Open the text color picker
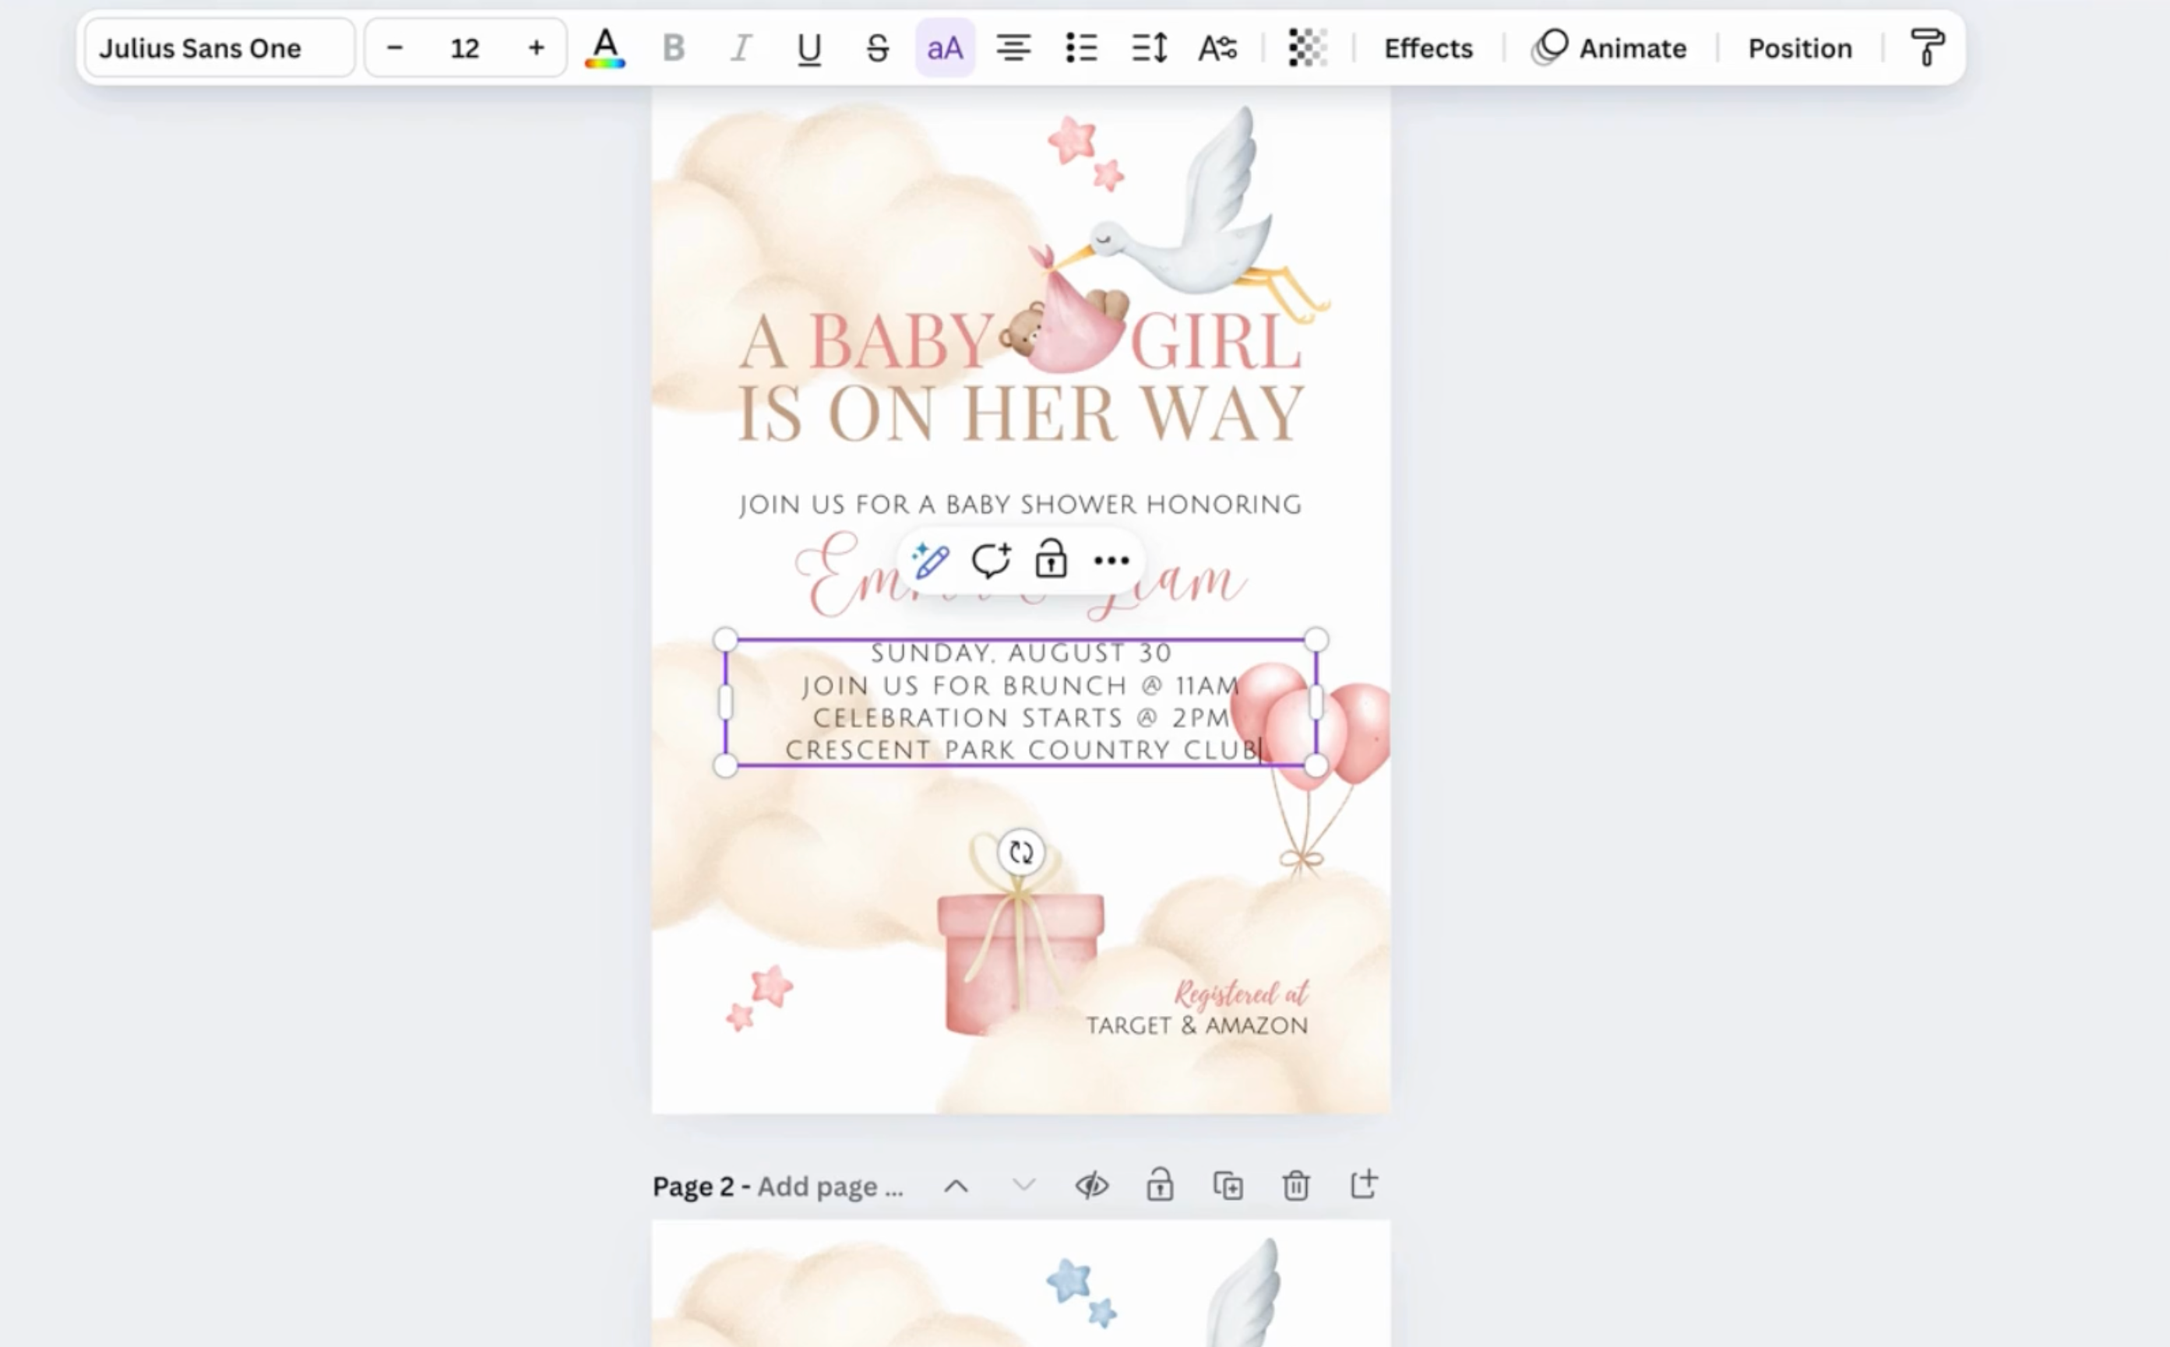 [605, 48]
